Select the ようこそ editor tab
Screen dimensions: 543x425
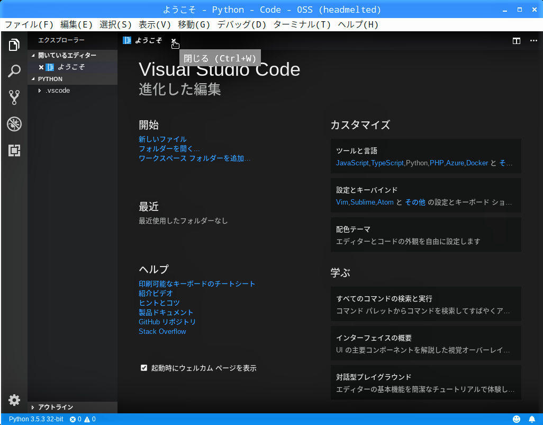pos(149,41)
